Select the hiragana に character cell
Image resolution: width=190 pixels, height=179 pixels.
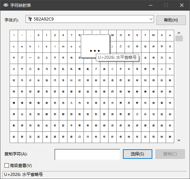coord(129,47)
